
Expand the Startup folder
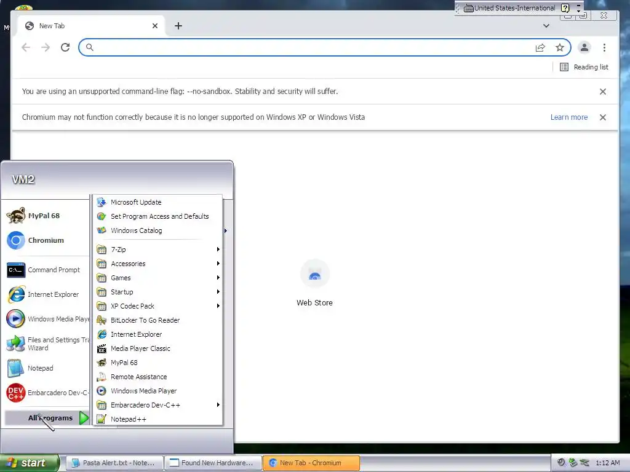[x=158, y=292]
